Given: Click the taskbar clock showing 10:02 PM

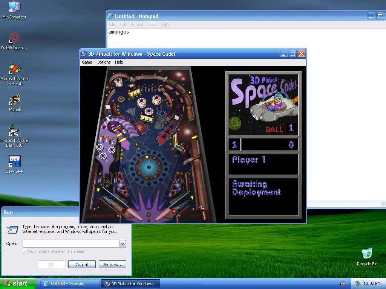Looking at the screenshot, I should point(372,283).
